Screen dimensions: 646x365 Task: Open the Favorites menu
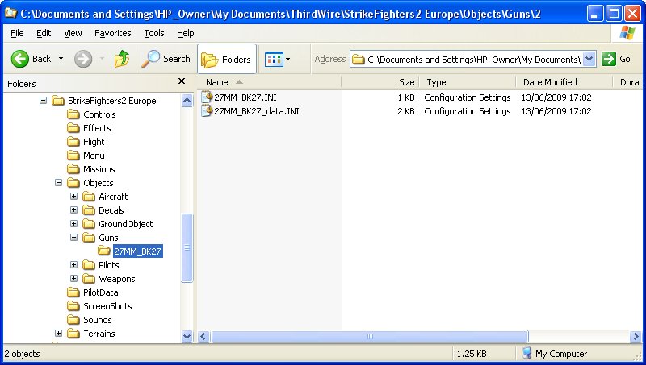(x=112, y=33)
